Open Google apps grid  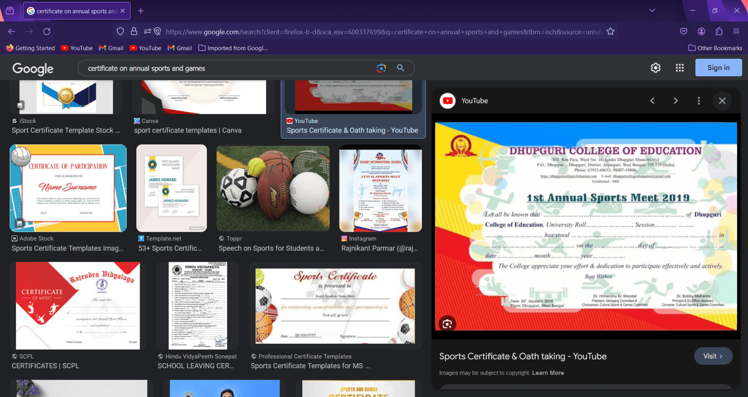(680, 68)
